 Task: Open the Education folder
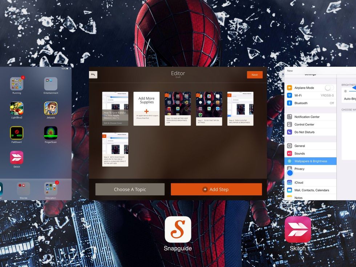click(x=50, y=189)
